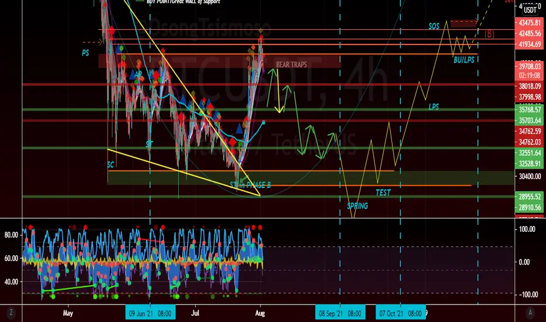
Task: Click the -100.00 indicator scale value
Action: pos(527,294)
